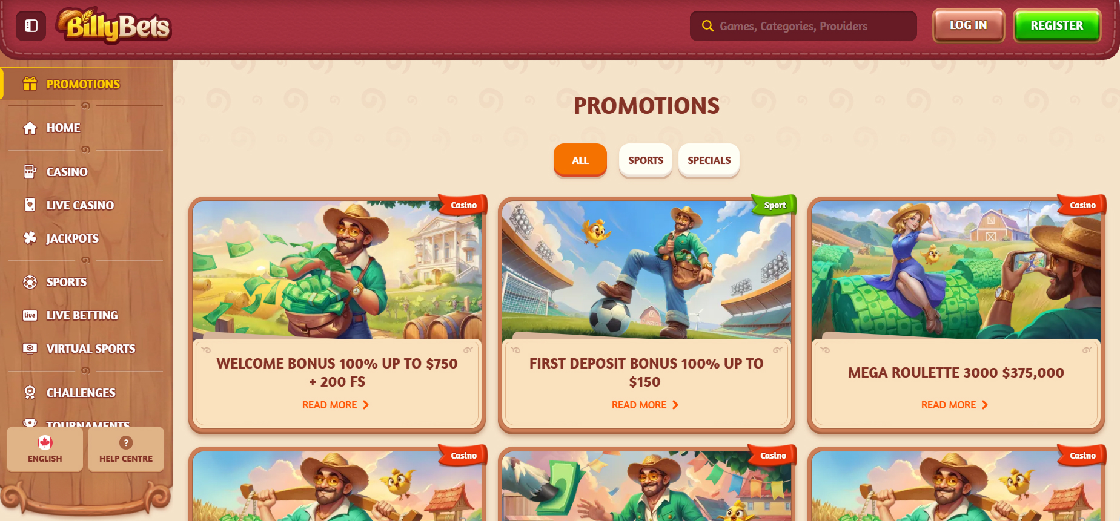Switch to the SPECIALS filter tab

709,160
